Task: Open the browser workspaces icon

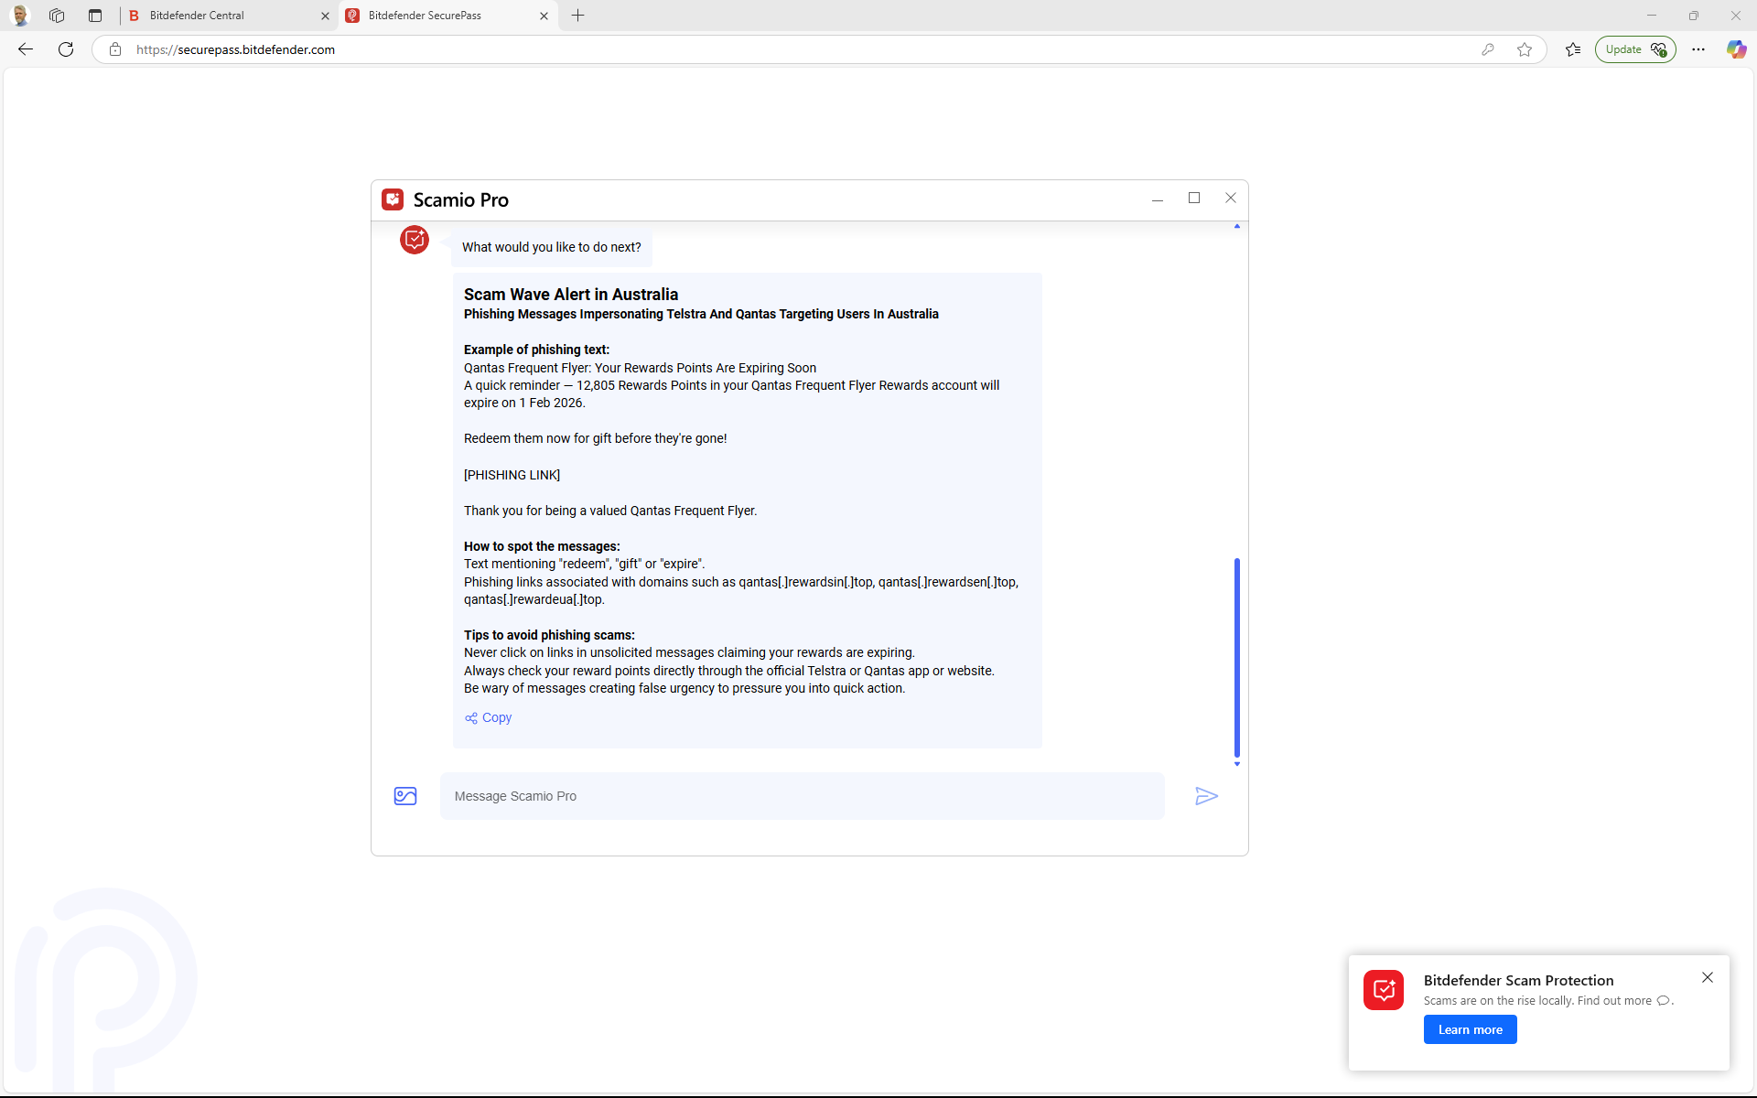Action: coord(57,15)
